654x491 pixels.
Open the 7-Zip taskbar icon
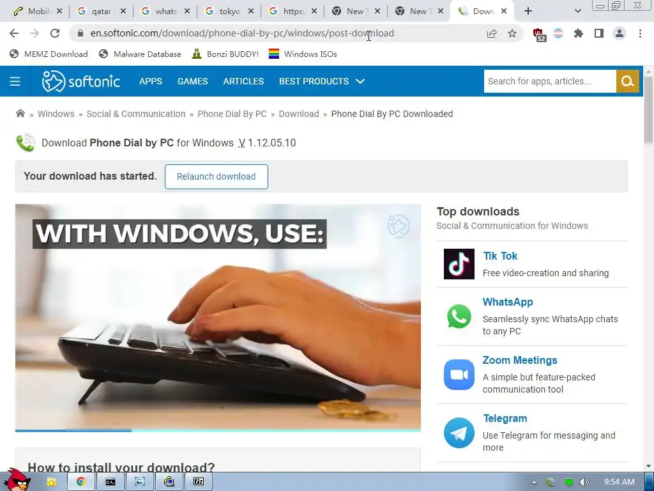199,482
